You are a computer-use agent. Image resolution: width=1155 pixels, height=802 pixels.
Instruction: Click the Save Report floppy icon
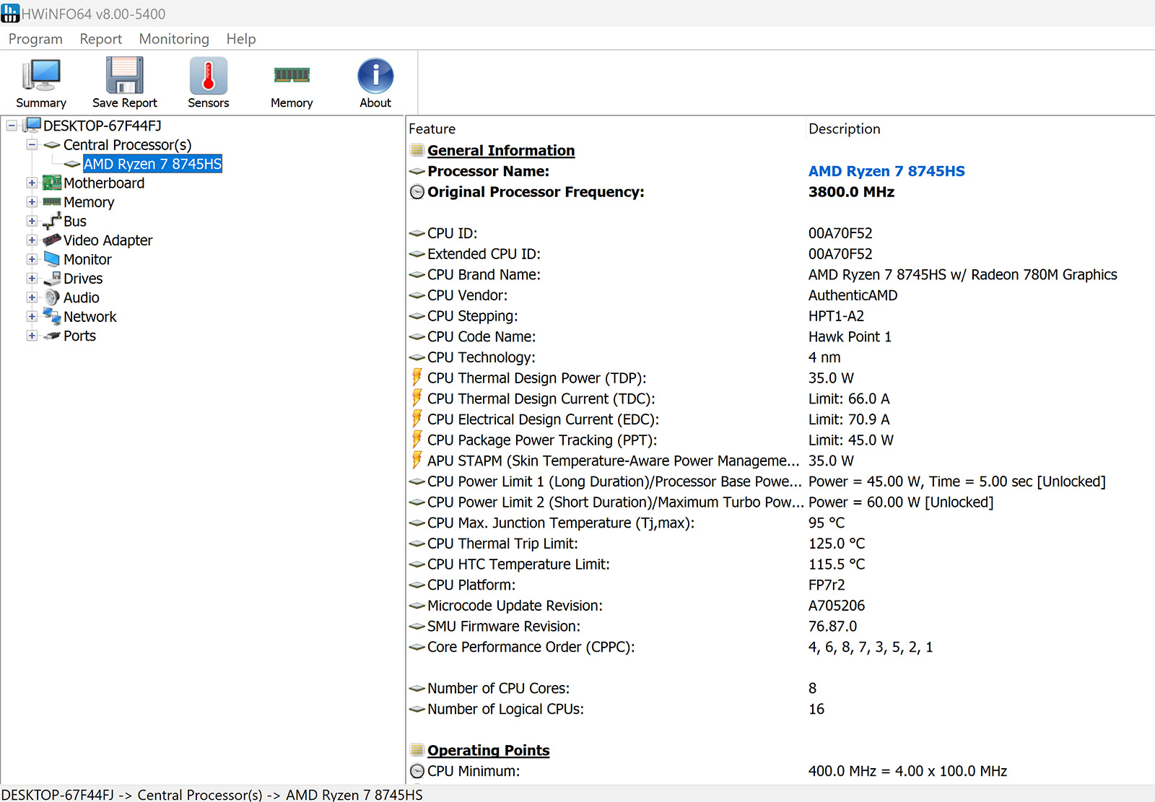click(x=125, y=75)
